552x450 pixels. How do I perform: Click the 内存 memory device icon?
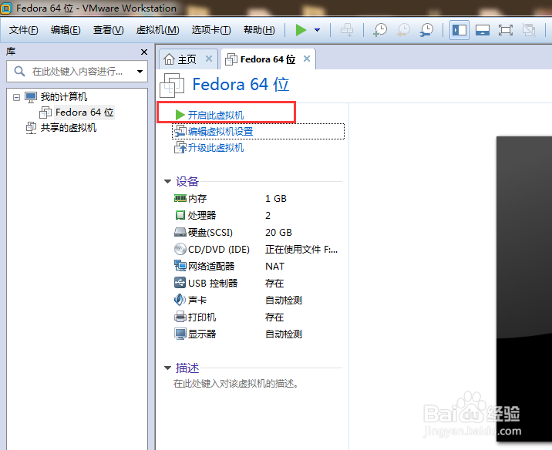coord(180,199)
